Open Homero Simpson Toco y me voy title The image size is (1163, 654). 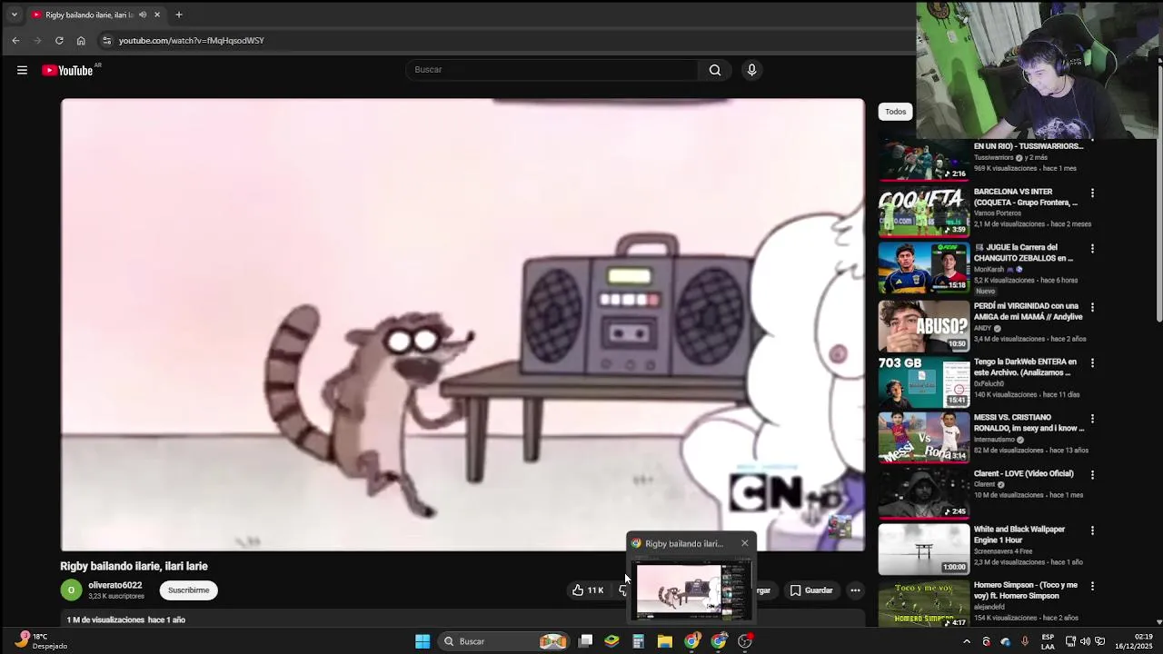click(1026, 590)
